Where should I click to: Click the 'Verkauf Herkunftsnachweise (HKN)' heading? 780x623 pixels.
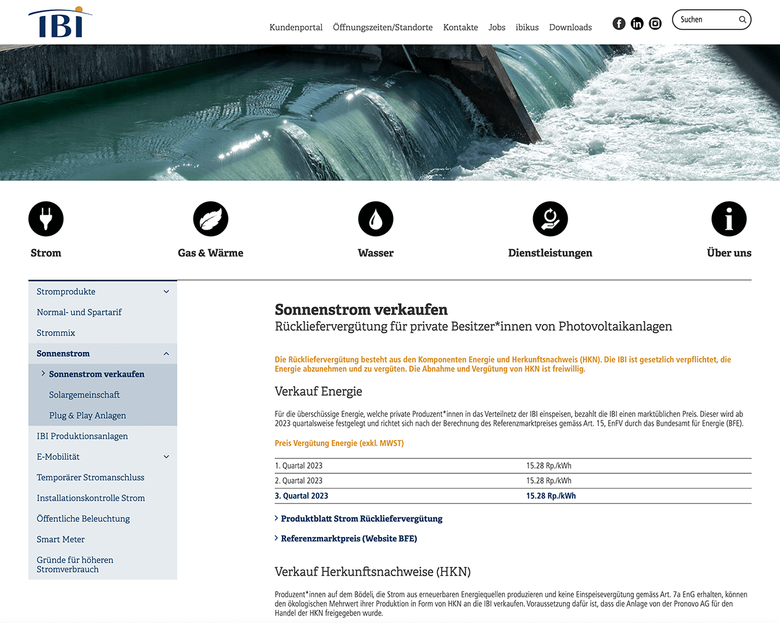point(373,572)
